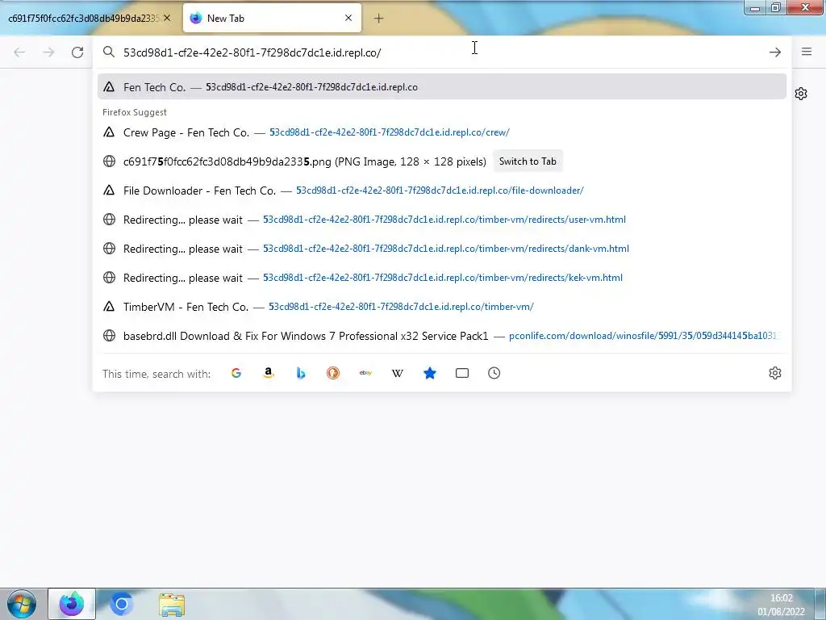Open redirect suggestion ending kek-vm.html
826x620 pixels.
442,278
